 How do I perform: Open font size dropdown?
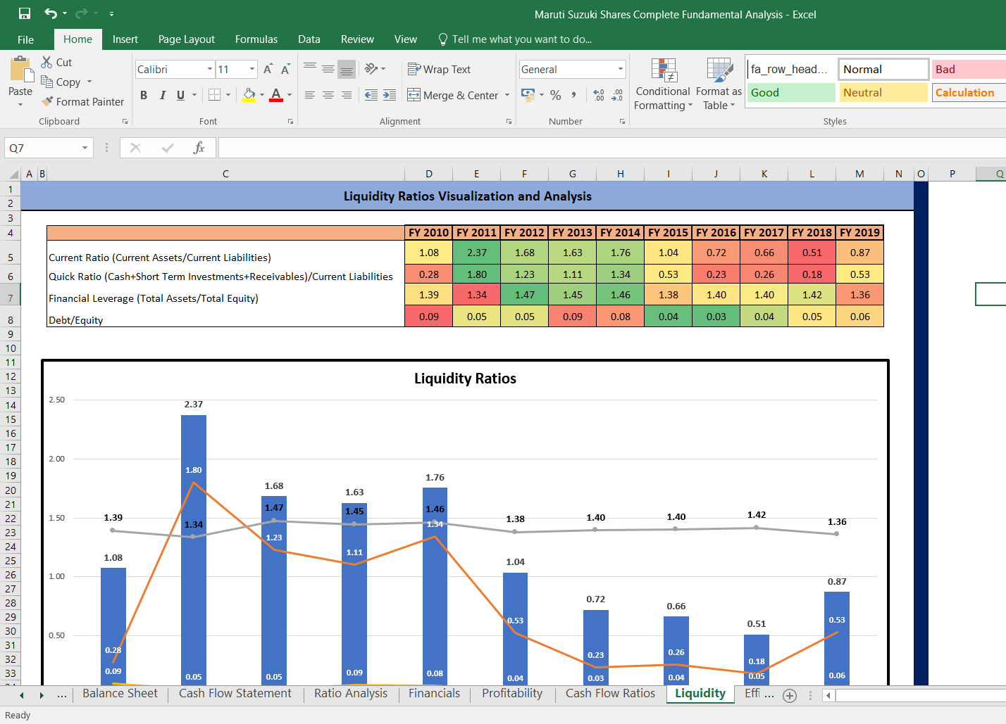(252, 69)
